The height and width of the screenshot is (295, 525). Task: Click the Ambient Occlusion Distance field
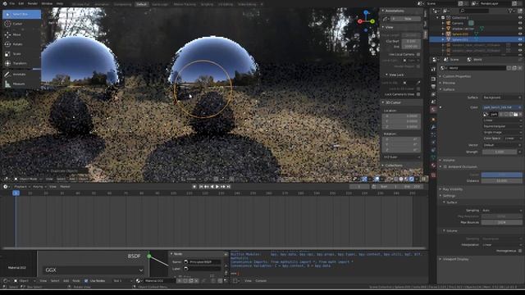click(501, 180)
